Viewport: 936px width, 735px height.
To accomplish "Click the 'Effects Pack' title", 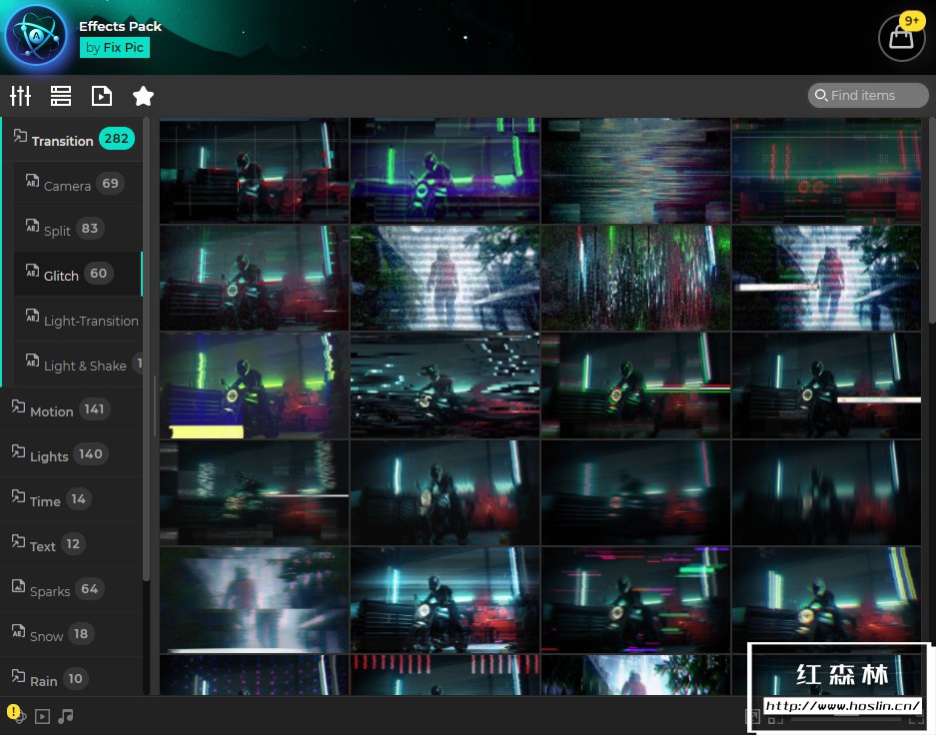I will [120, 26].
